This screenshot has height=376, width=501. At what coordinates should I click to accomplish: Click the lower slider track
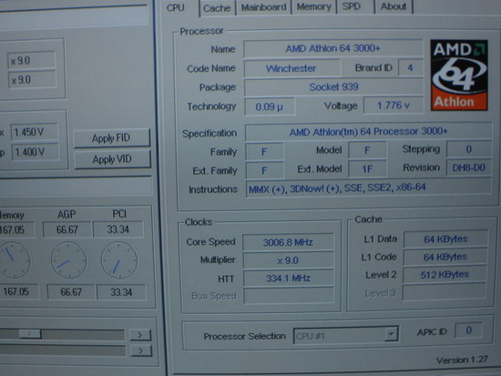(62, 351)
